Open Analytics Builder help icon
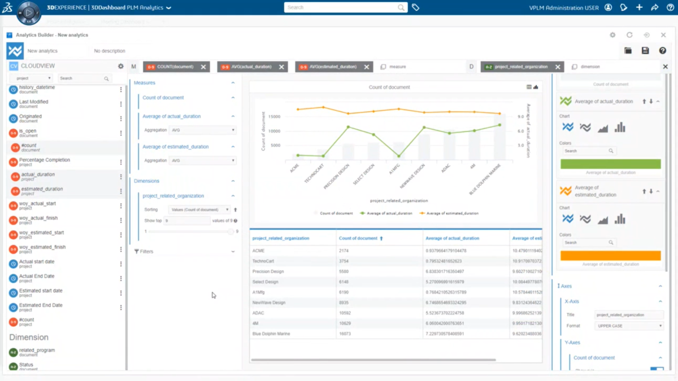The width and height of the screenshot is (678, 381). pyautogui.click(x=663, y=51)
